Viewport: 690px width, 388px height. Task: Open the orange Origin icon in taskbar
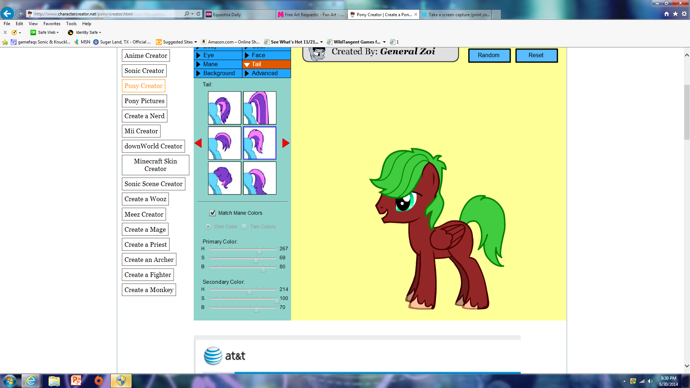(98, 380)
